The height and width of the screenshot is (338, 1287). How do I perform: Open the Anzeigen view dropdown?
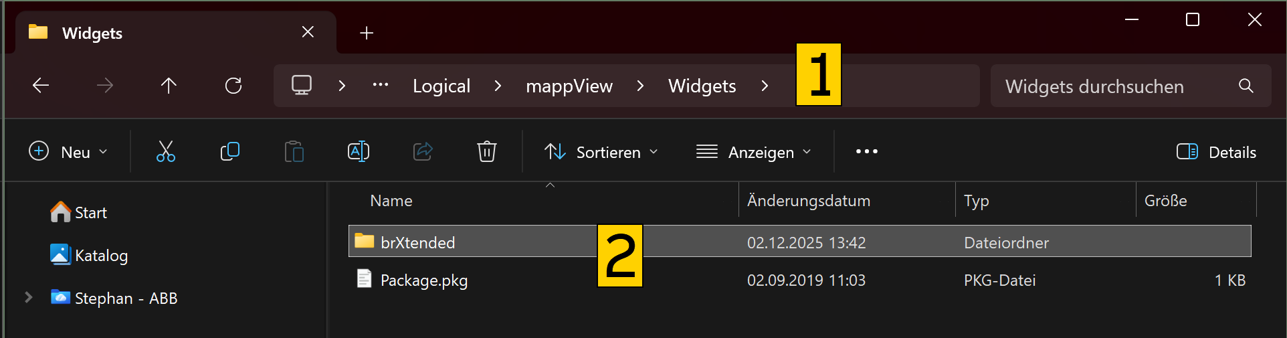click(x=753, y=152)
